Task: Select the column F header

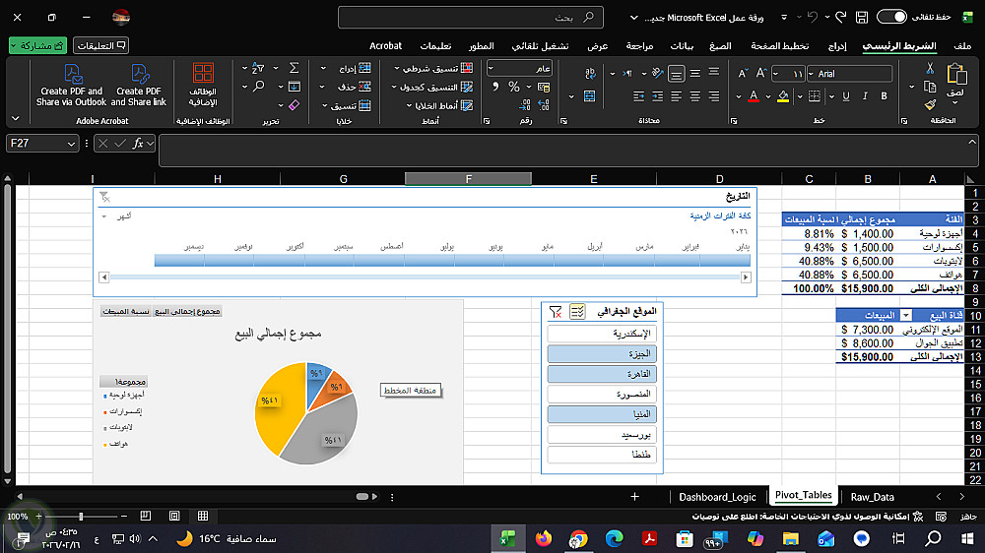Action: [x=468, y=179]
